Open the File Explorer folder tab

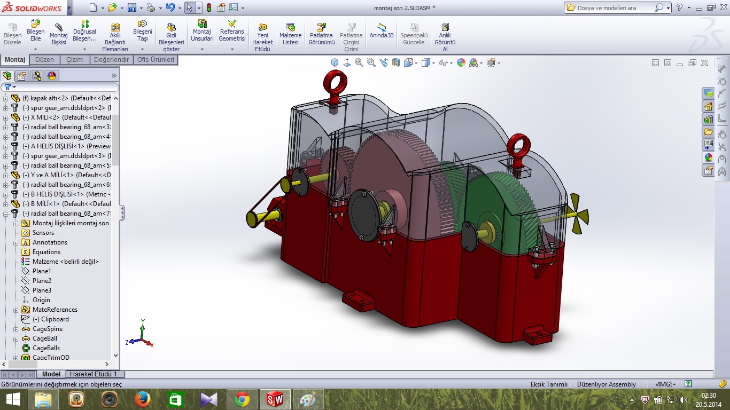(708, 132)
